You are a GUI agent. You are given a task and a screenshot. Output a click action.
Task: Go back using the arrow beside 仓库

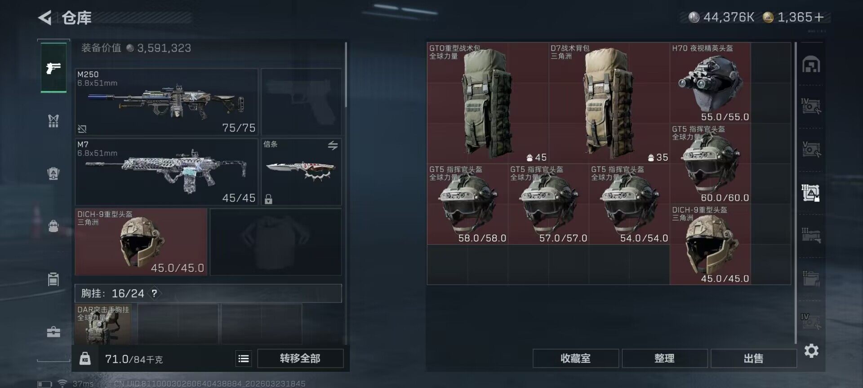pos(44,18)
